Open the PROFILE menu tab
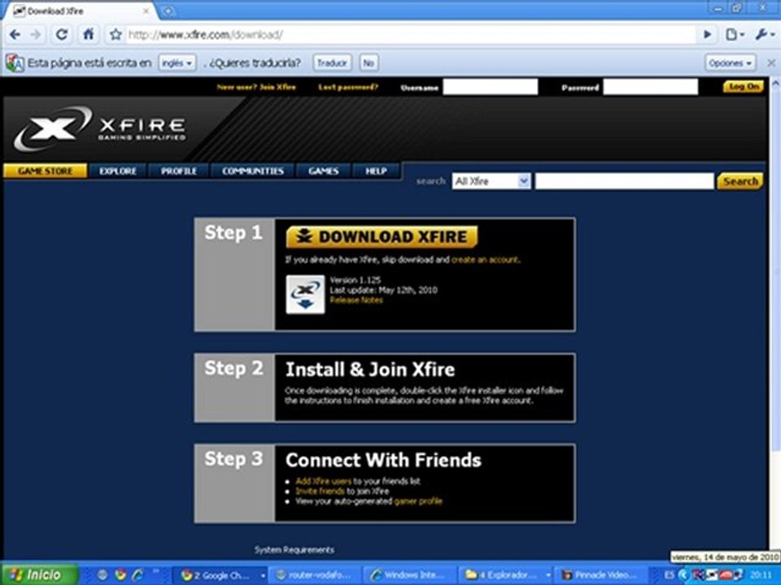The height and width of the screenshot is (585, 781). point(179,171)
